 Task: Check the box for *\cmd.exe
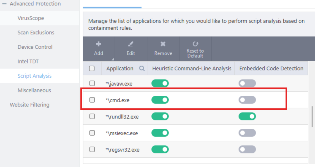coord(92,100)
